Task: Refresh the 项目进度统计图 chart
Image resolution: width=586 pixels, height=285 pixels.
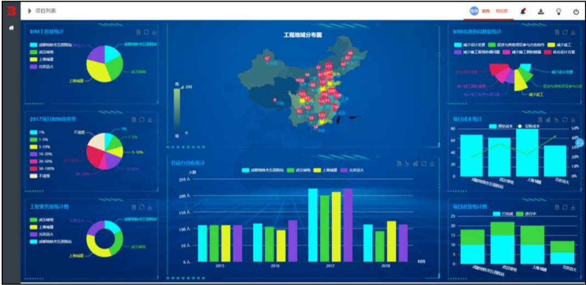Action: (565, 207)
